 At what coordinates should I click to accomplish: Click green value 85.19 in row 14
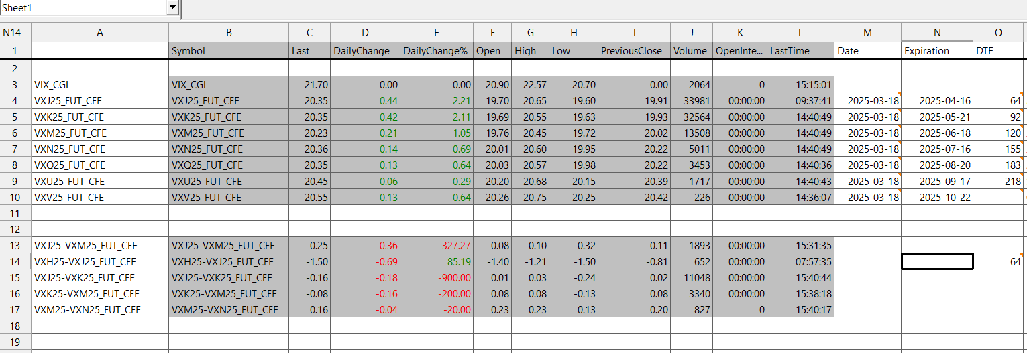tap(437, 262)
